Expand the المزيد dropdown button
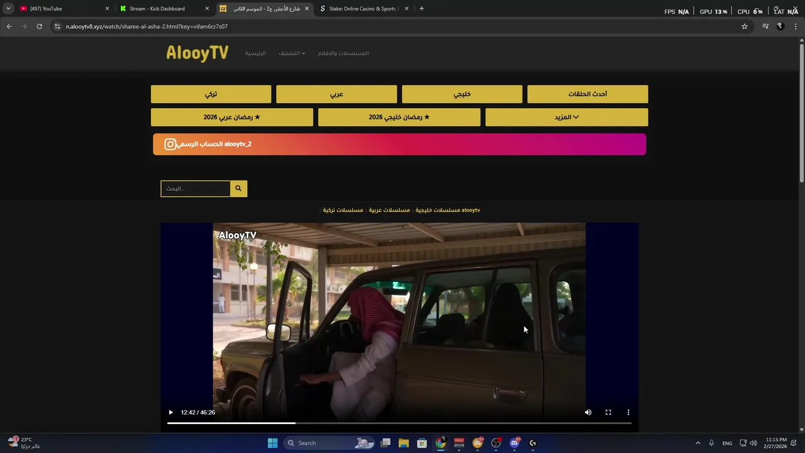 pos(567,117)
